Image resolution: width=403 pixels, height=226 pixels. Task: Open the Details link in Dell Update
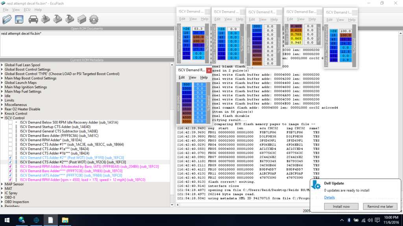click(x=329, y=198)
